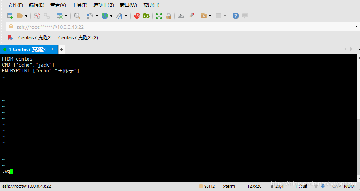Open the 窗口(W) menu
The height and width of the screenshot is (191, 360).
[x=129, y=5]
